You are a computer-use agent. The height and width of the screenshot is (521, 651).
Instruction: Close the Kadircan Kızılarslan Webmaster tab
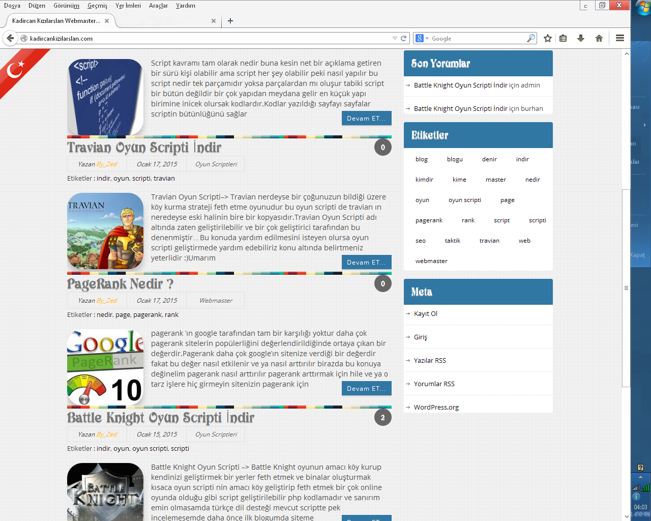tap(107, 21)
